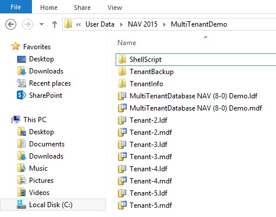Select the TenantInfo folder
This screenshot has width=276, height=217.
coord(146,84)
